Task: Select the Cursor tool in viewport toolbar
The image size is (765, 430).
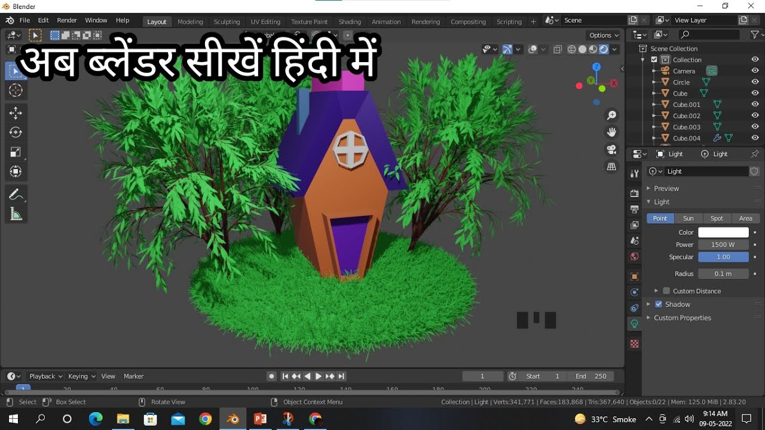Action: [x=16, y=91]
